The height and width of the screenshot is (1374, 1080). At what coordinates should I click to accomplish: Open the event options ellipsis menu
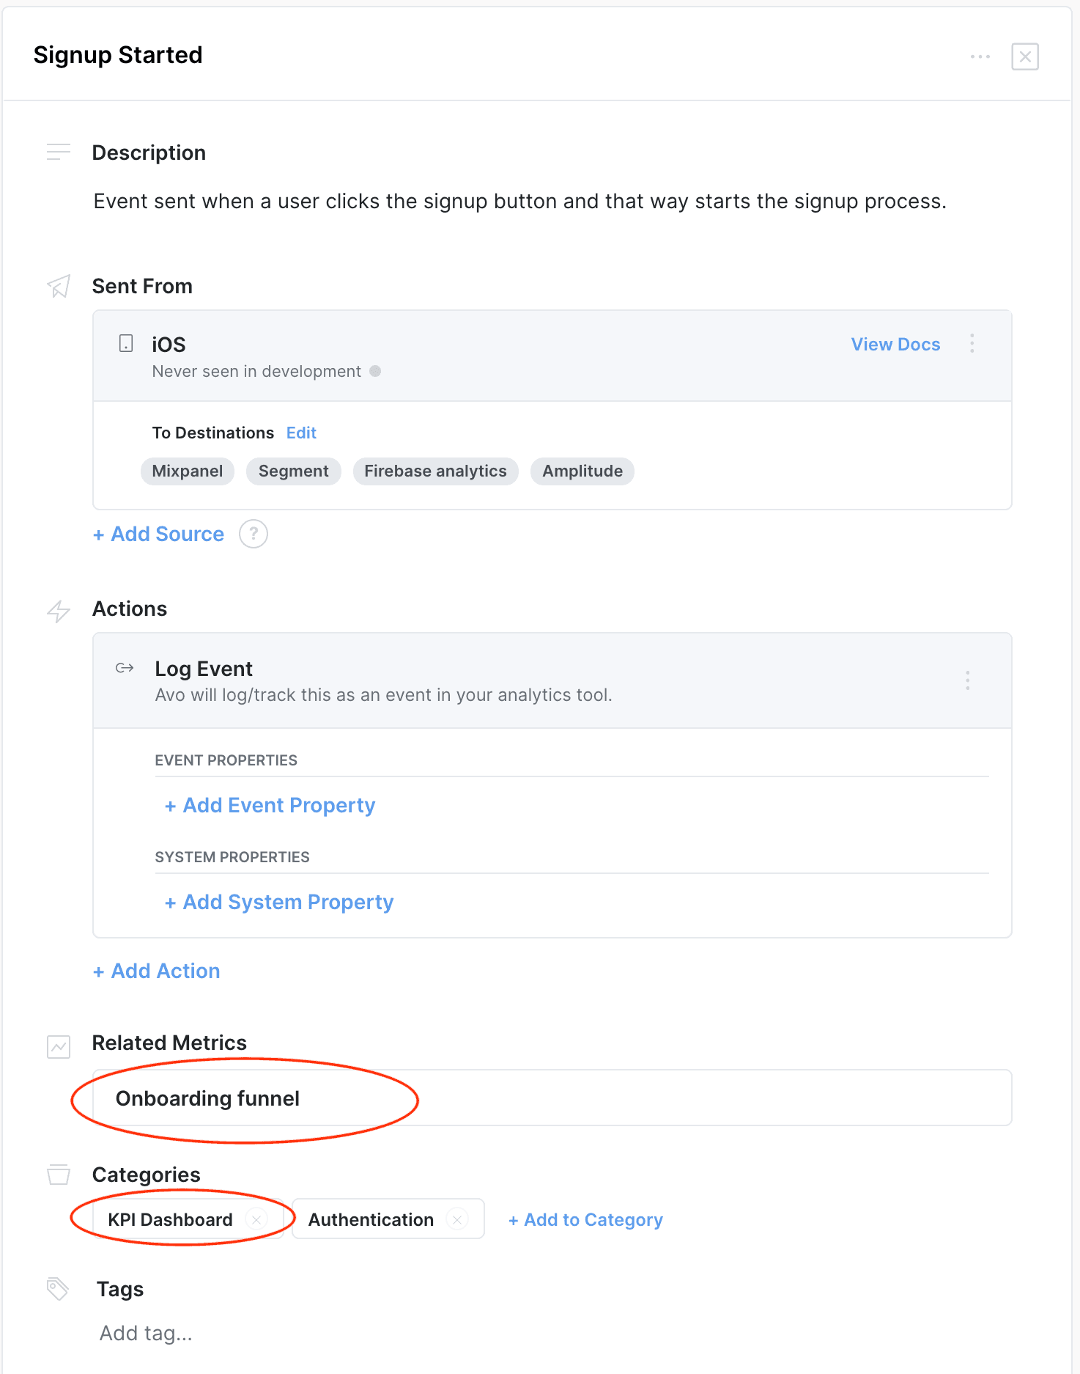click(x=980, y=56)
